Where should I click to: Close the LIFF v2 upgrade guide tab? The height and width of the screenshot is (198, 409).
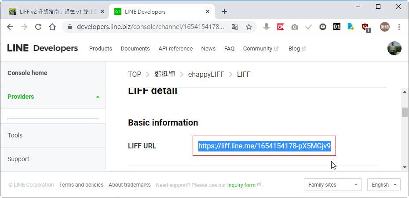(x=102, y=12)
